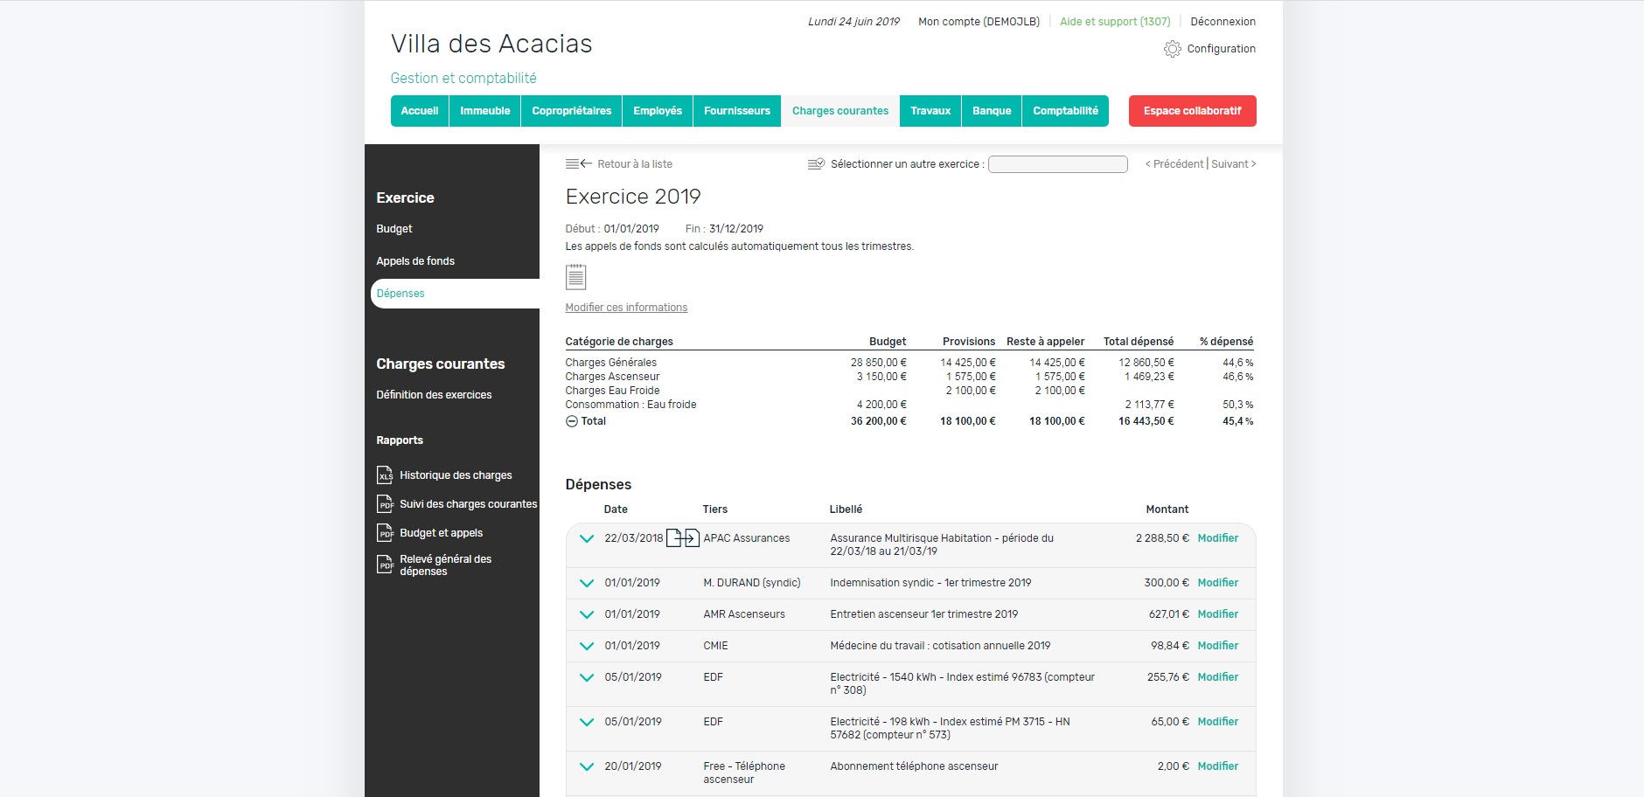The width and height of the screenshot is (1644, 797).
Task: Open the Sélectionner un autre exercice dropdown
Action: pyautogui.click(x=1058, y=164)
